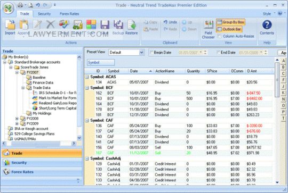Select Trade in the Outlook bar
Image resolution: width=288 pixels, height=193 pixels.
(x=42, y=153)
